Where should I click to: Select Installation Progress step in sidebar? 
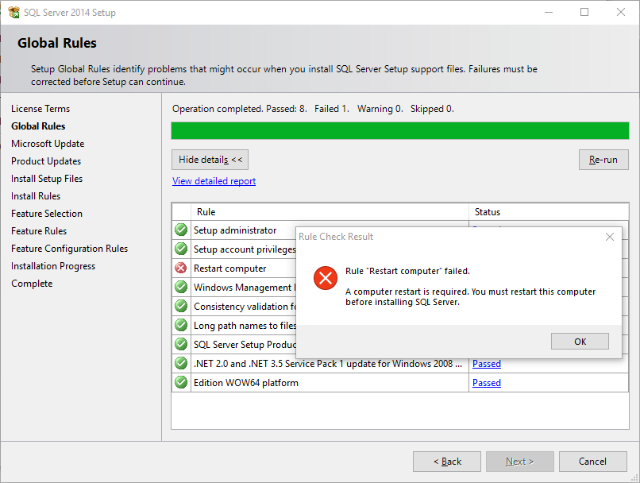pos(53,266)
